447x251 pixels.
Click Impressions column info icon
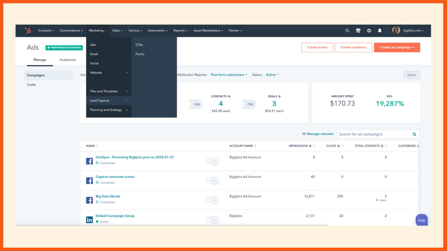[310, 146]
